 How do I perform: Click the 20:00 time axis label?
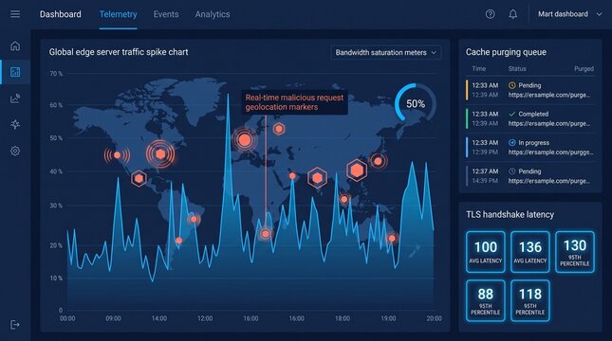[x=434, y=318]
